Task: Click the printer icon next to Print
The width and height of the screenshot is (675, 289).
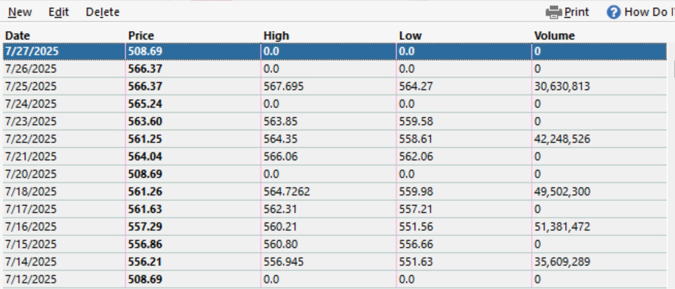Action: (x=553, y=12)
